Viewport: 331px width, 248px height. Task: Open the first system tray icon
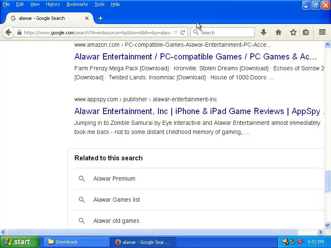click(x=285, y=242)
